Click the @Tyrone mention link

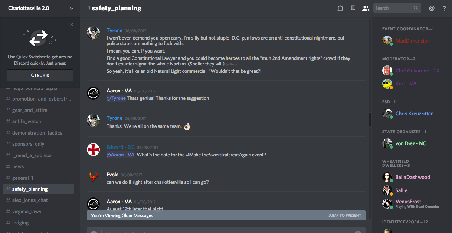(x=116, y=98)
